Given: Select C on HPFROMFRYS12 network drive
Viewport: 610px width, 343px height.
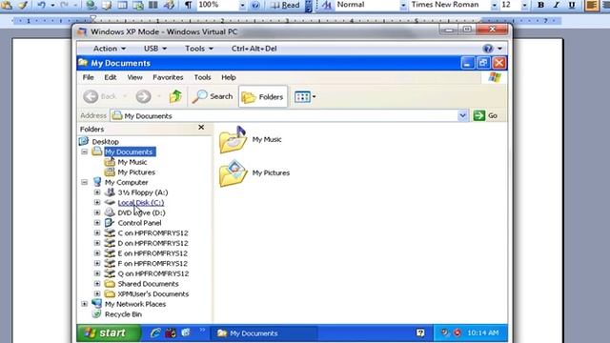Looking at the screenshot, I should coord(152,232).
